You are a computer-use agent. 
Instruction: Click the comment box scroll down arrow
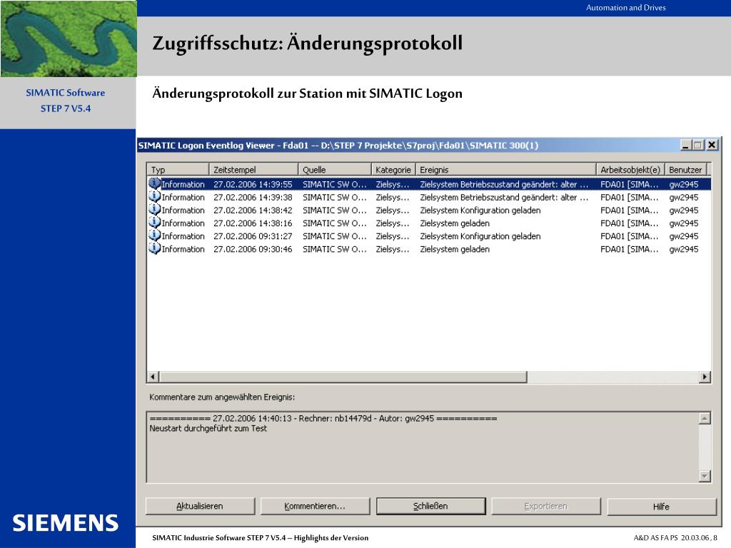pyautogui.click(x=705, y=476)
